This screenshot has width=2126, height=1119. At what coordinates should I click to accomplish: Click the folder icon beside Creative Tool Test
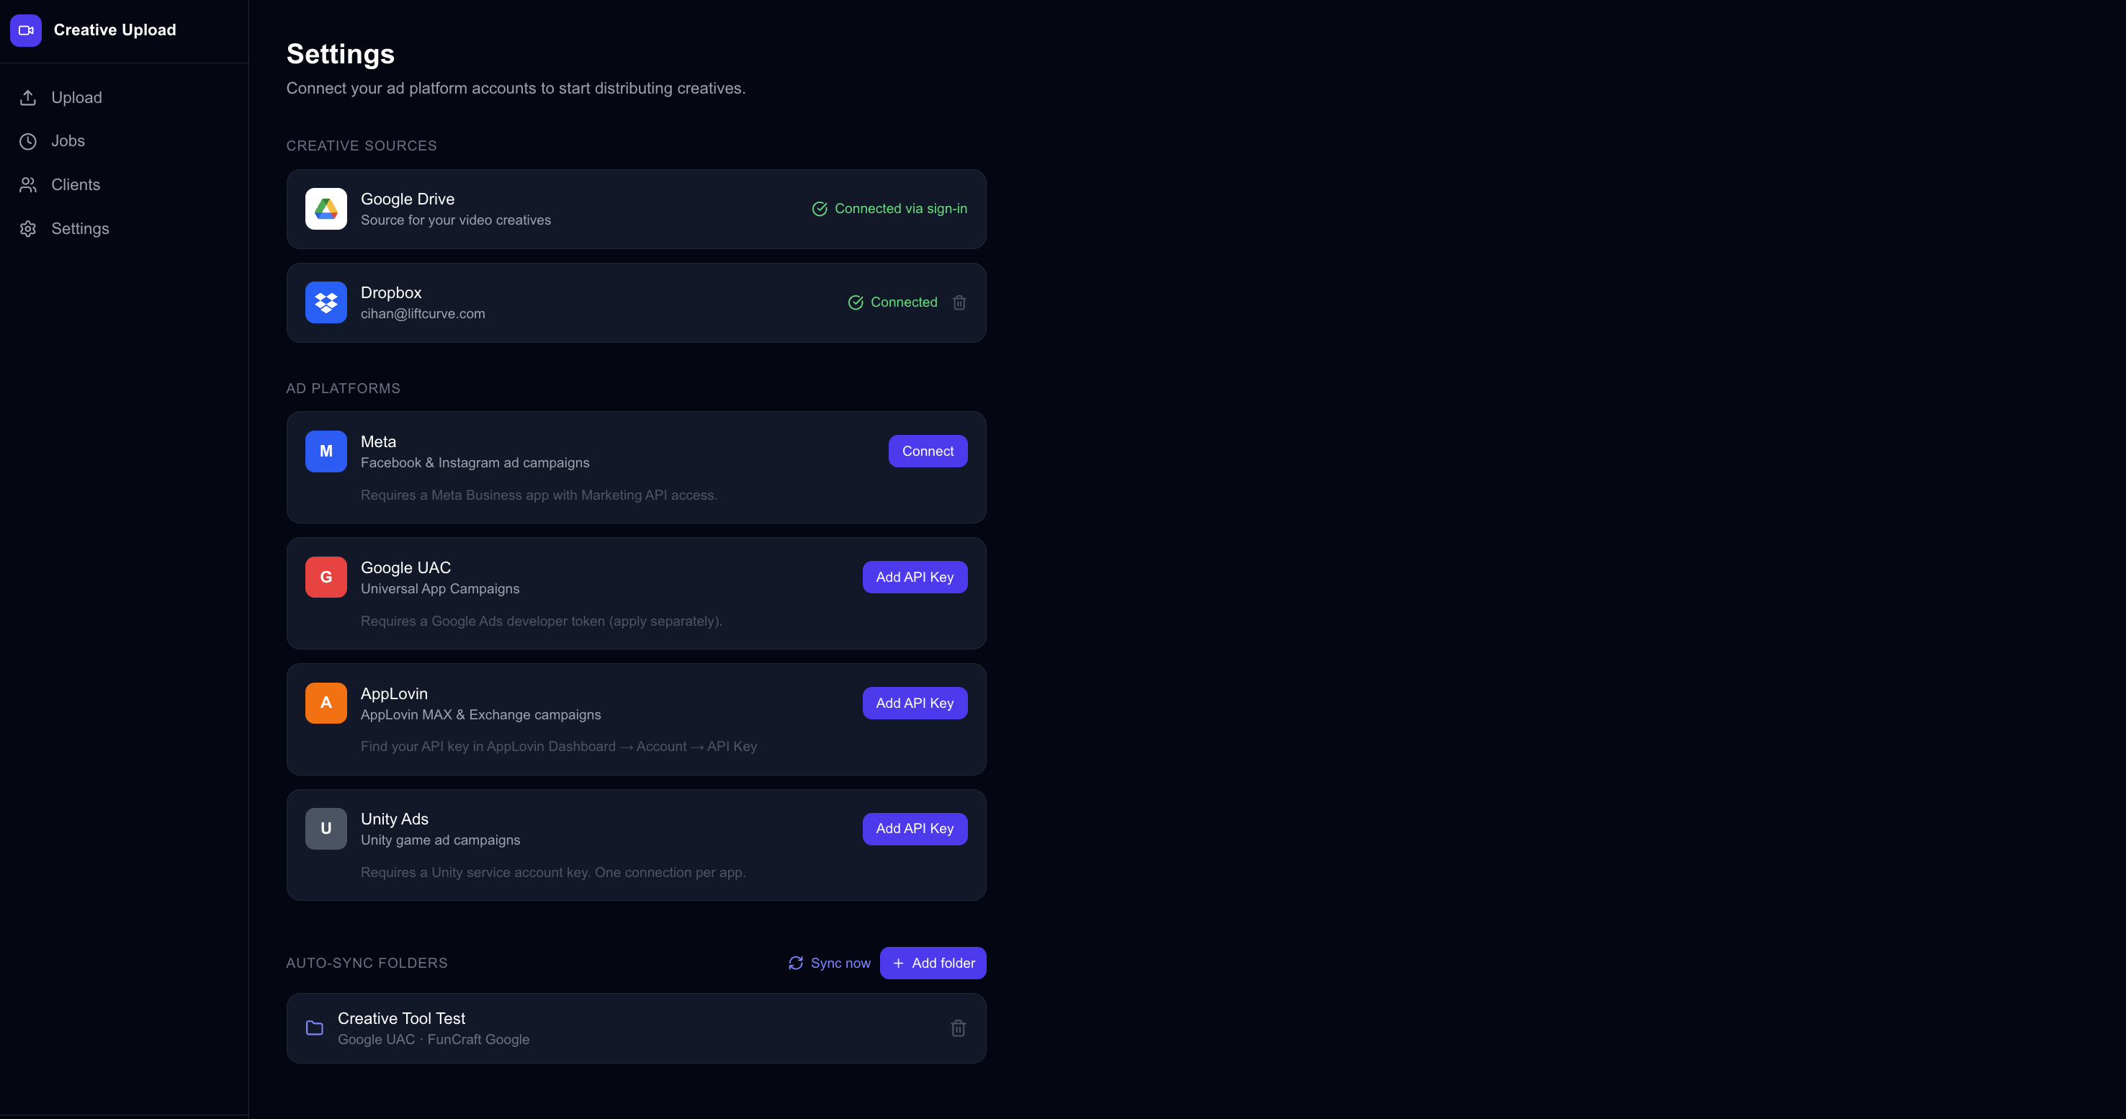click(x=315, y=1028)
